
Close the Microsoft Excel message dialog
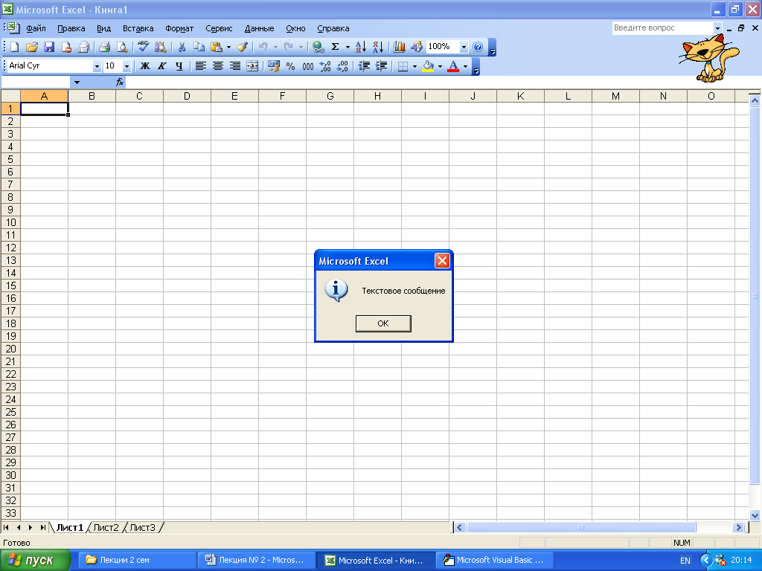point(442,261)
